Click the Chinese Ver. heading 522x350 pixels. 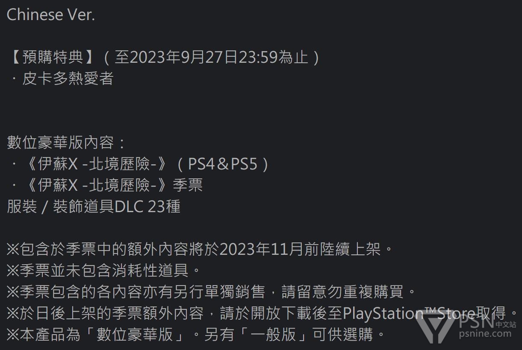point(50,15)
